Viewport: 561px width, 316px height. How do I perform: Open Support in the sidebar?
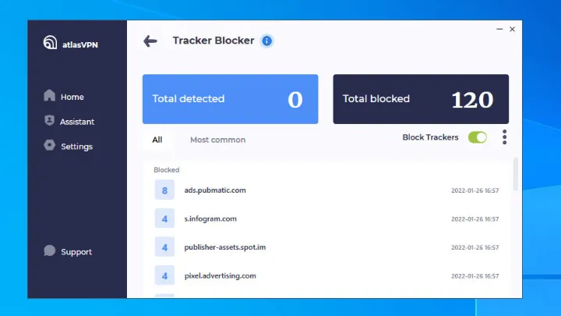pos(68,251)
